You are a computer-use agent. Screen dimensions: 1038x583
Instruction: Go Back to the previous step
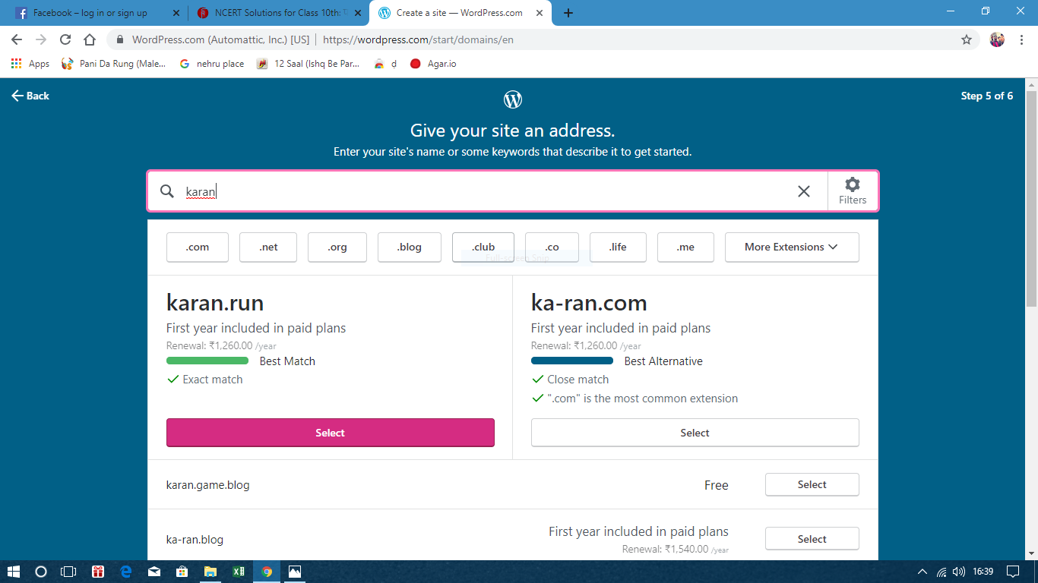[x=30, y=96]
